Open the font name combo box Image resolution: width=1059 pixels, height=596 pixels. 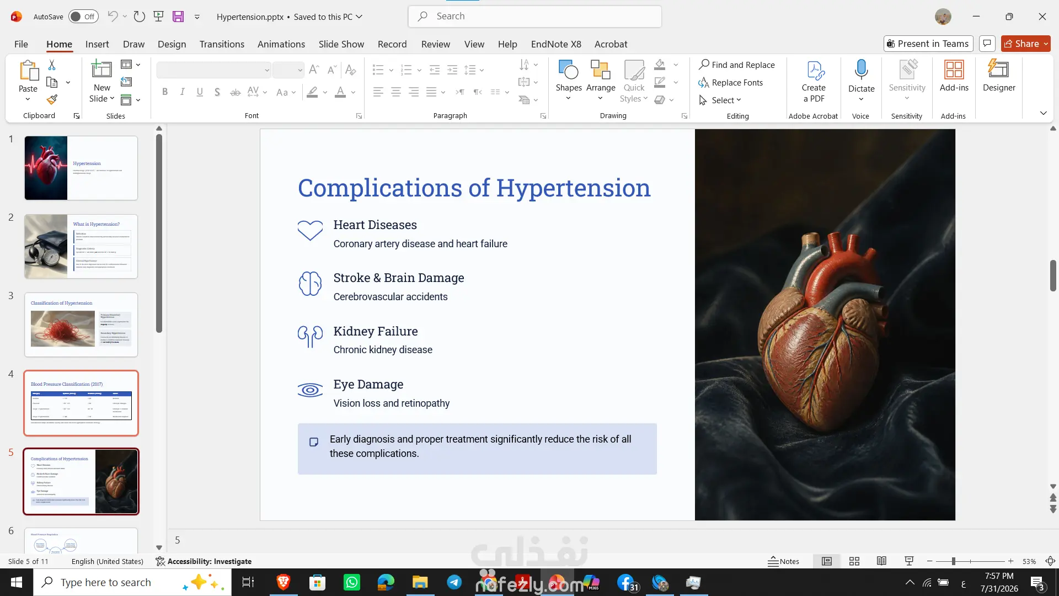tap(213, 70)
